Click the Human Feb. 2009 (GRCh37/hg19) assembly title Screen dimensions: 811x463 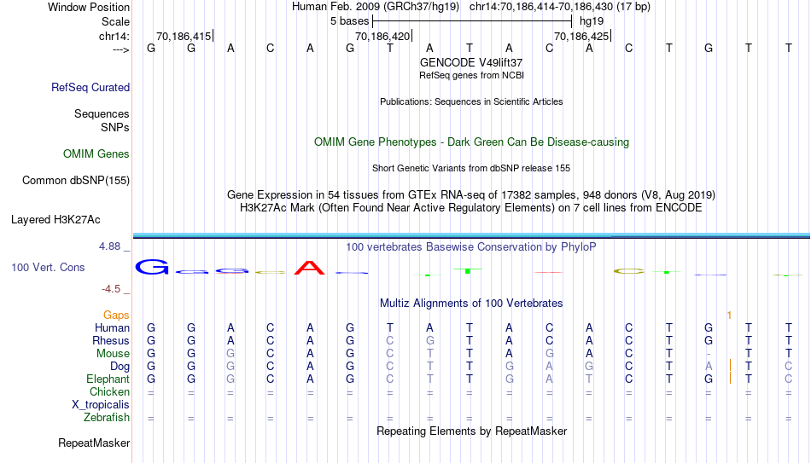[x=376, y=7]
